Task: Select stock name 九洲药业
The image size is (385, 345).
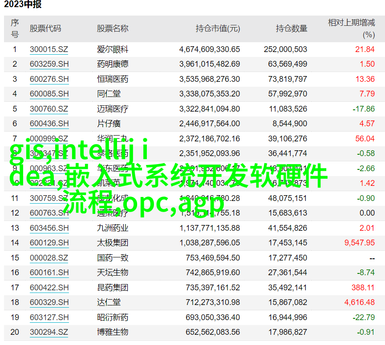Action: tap(113, 228)
